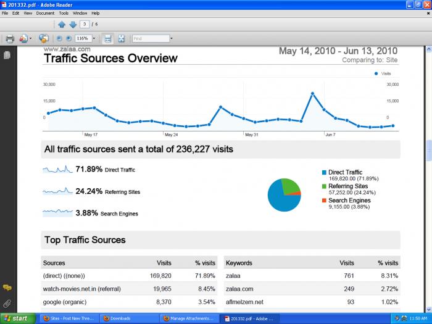Click the peak data point on visits chart
432x324 pixels.
312,94
